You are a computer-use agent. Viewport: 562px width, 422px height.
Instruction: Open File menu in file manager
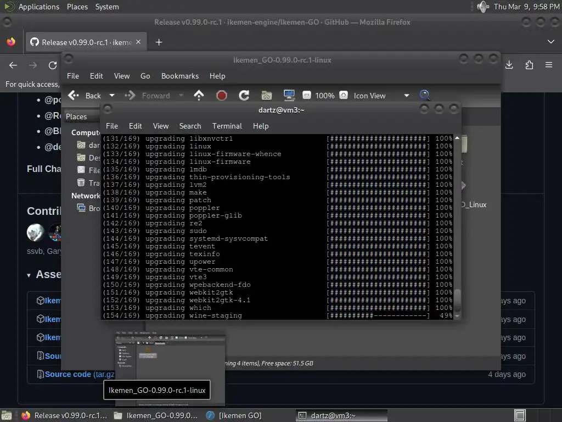[x=73, y=76]
